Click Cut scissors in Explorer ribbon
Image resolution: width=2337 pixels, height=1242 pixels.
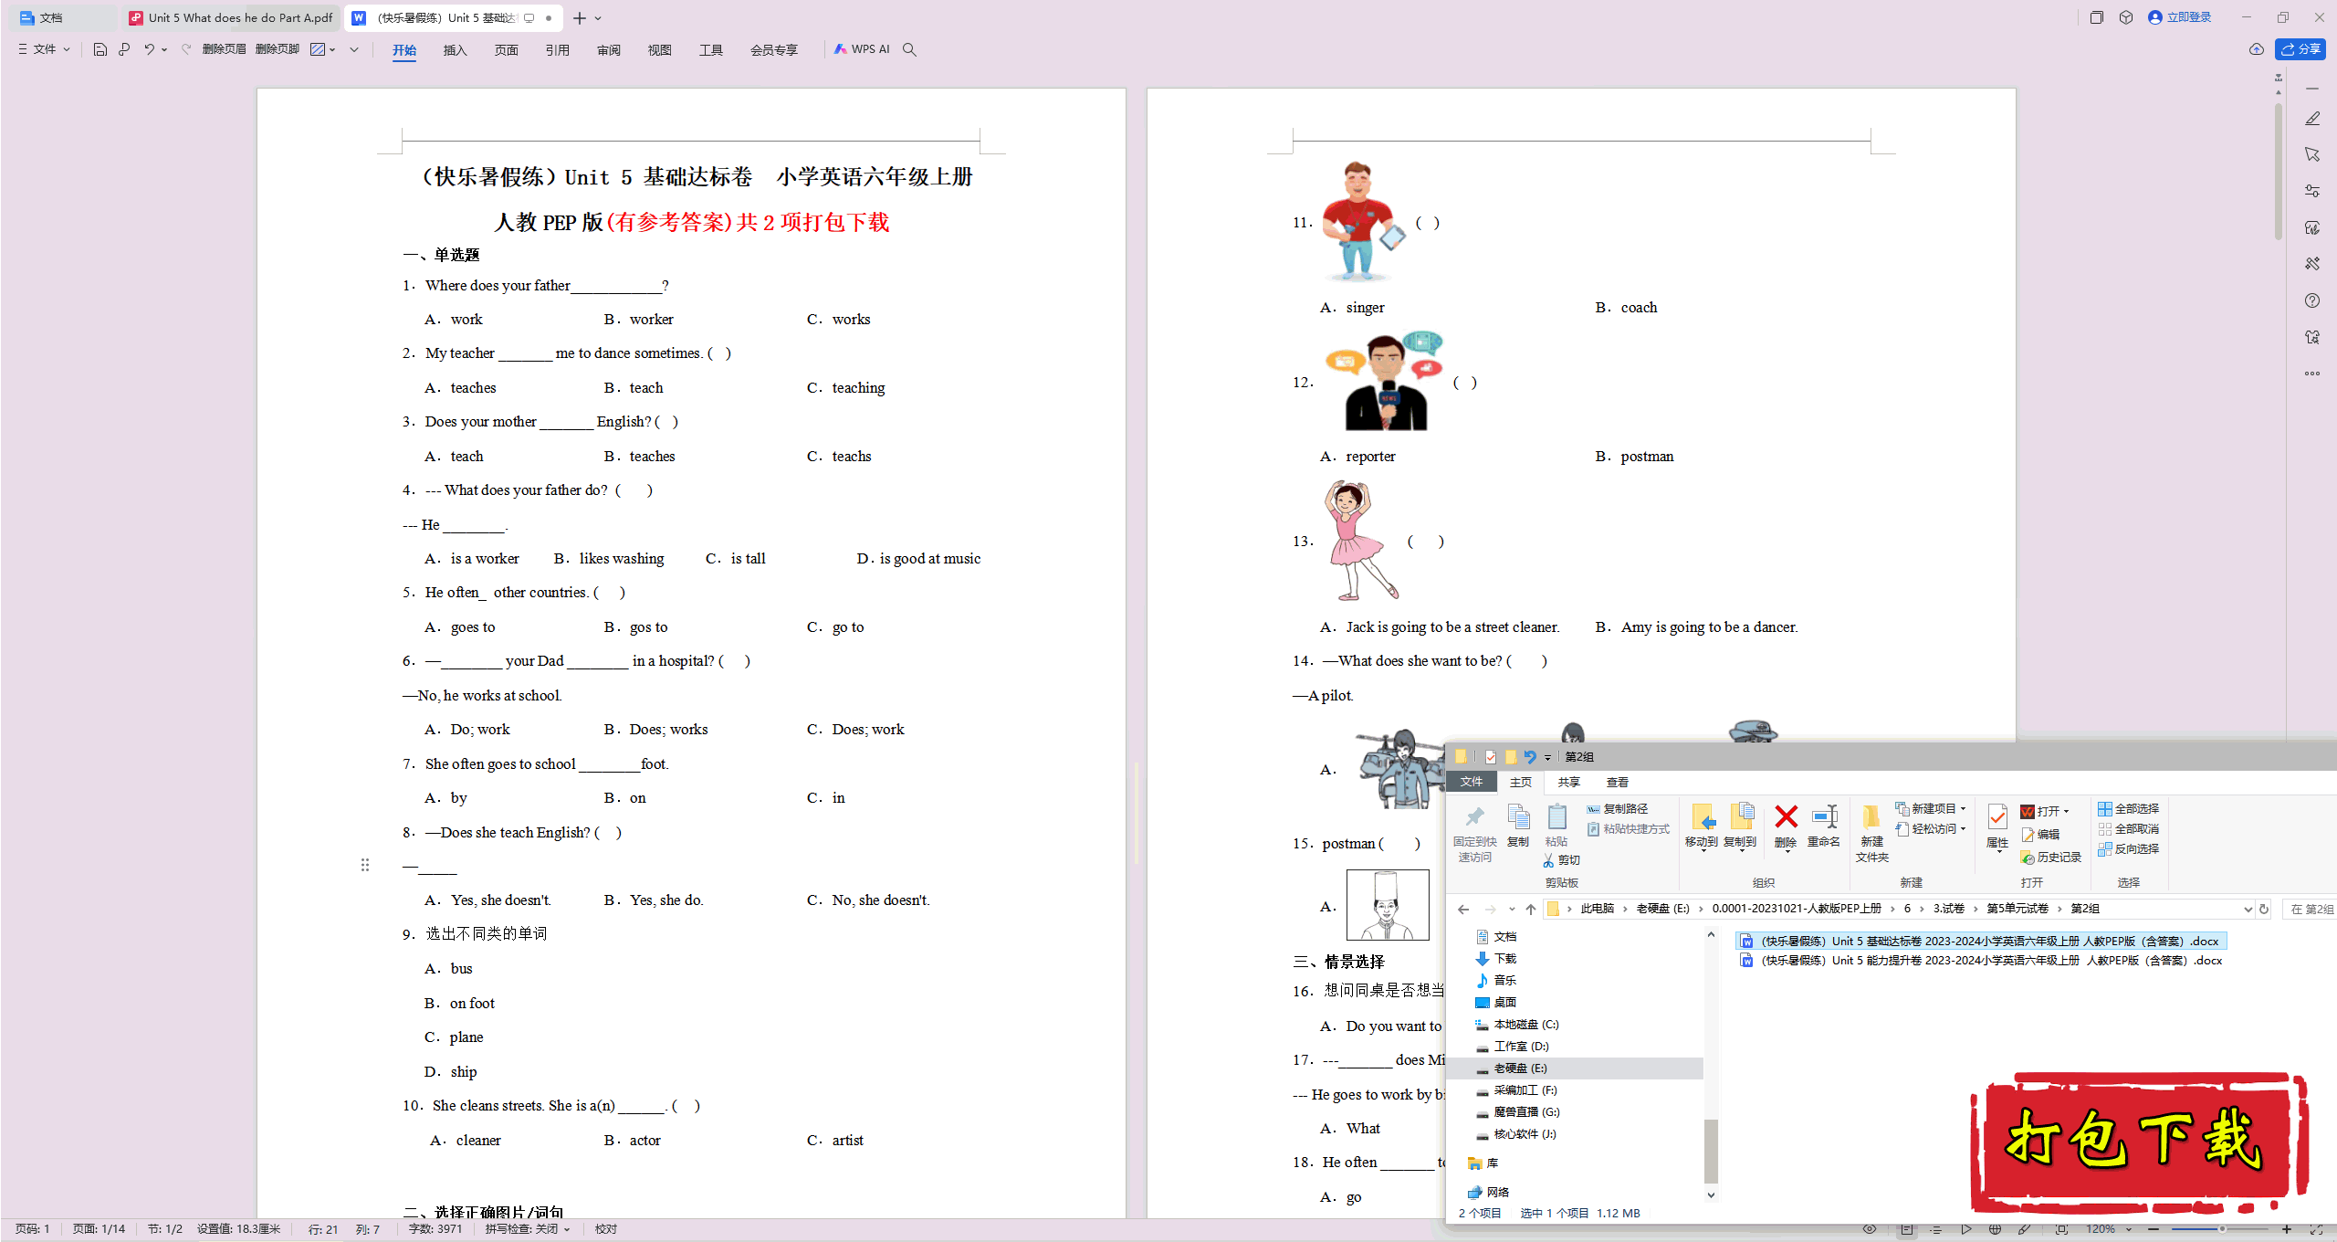tap(1561, 860)
